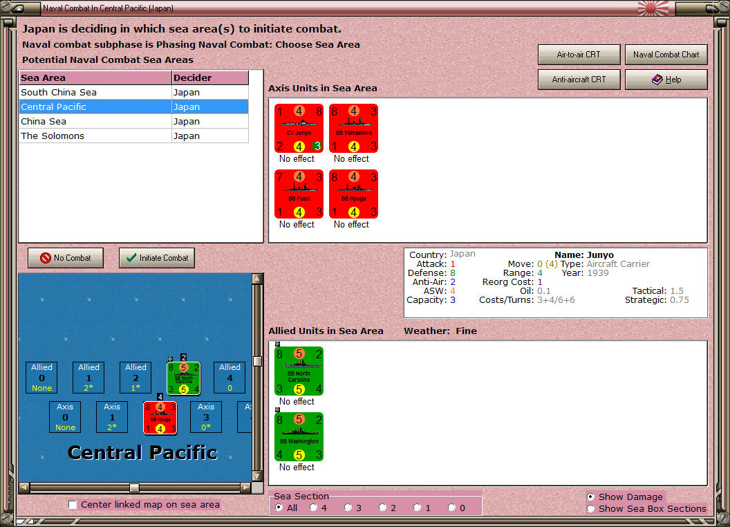Click the Allied 4 sea box
The width and height of the screenshot is (730, 527).
(x=230, y=378)
